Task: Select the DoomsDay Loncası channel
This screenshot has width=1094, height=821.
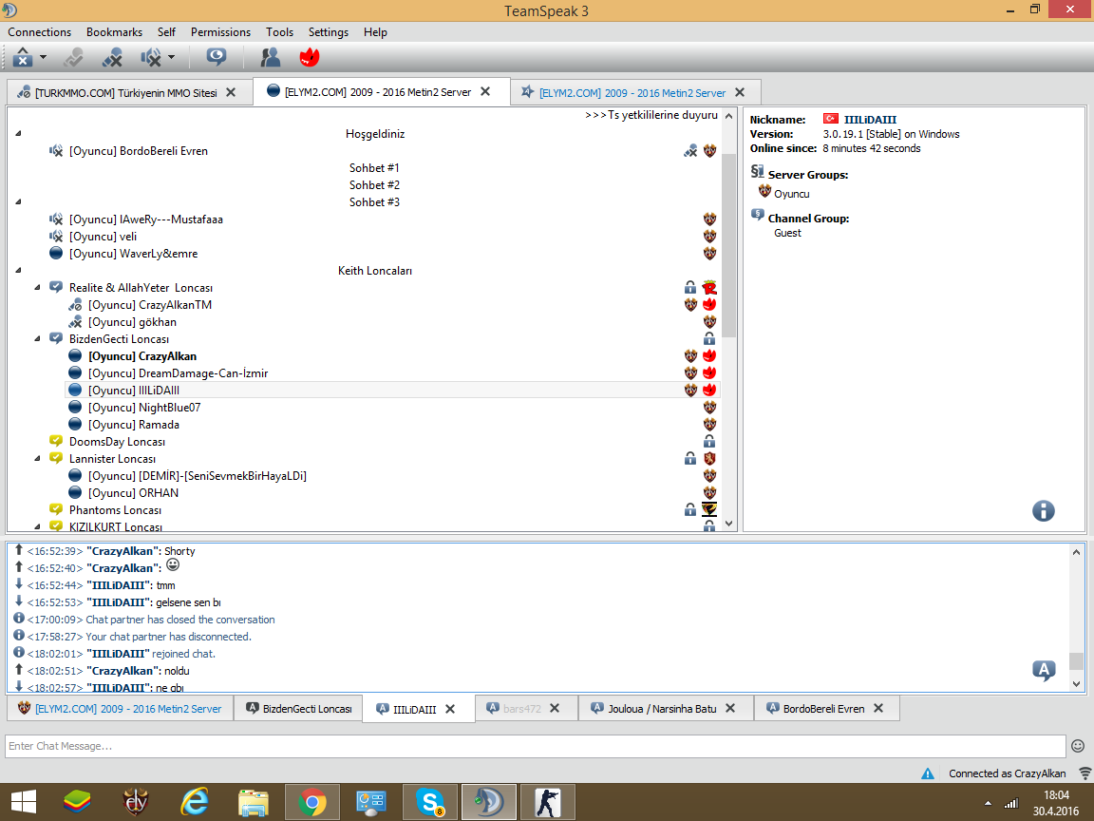Action: tap(117, 442)
